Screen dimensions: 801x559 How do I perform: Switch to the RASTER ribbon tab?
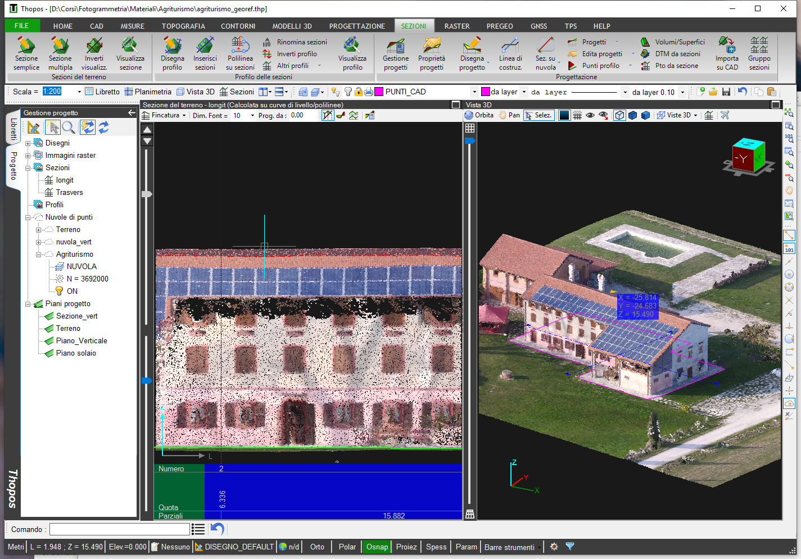(x=456, y=26)
